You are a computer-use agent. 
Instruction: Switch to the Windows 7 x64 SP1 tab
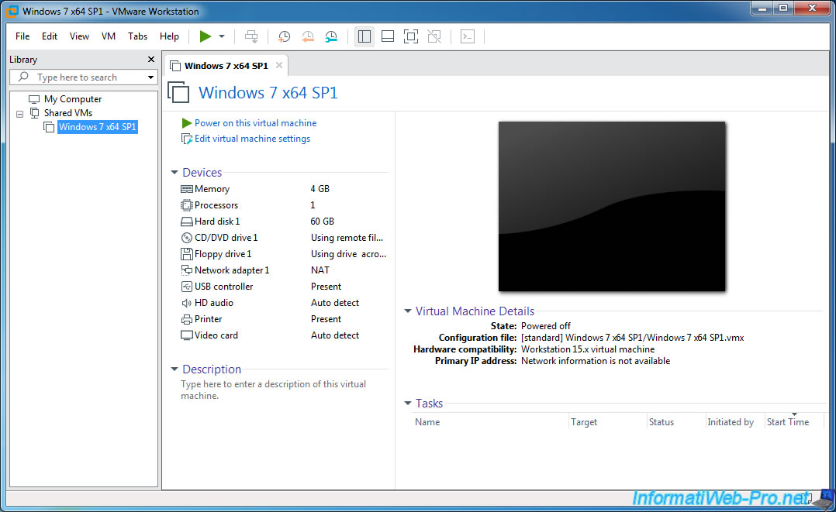(226, 66)
